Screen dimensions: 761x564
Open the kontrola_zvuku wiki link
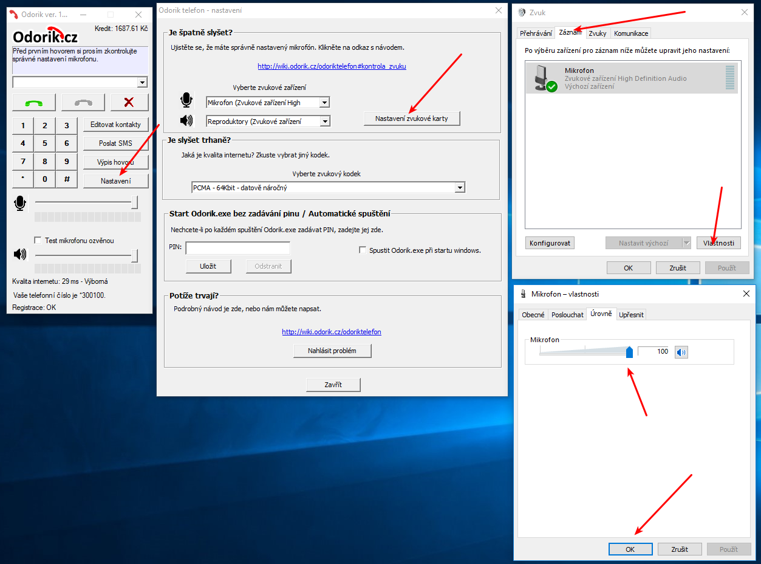point(332,66)
